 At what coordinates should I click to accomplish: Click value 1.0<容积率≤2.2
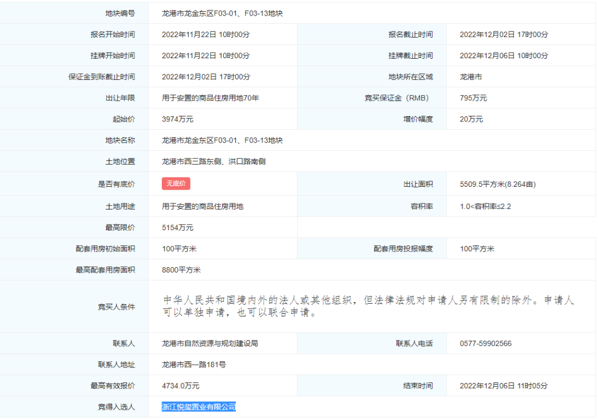(x=485, y=206)
